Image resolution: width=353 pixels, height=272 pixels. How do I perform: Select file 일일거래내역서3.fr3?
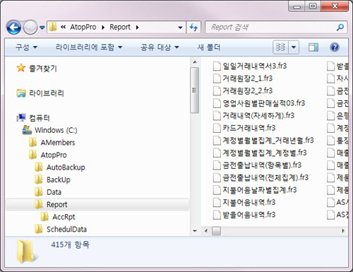250,66
